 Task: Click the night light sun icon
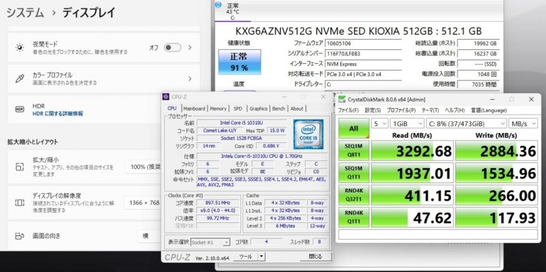point(20,47)
